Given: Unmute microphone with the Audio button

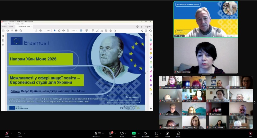Looking at the screenshot, I should tap(7, 134).
